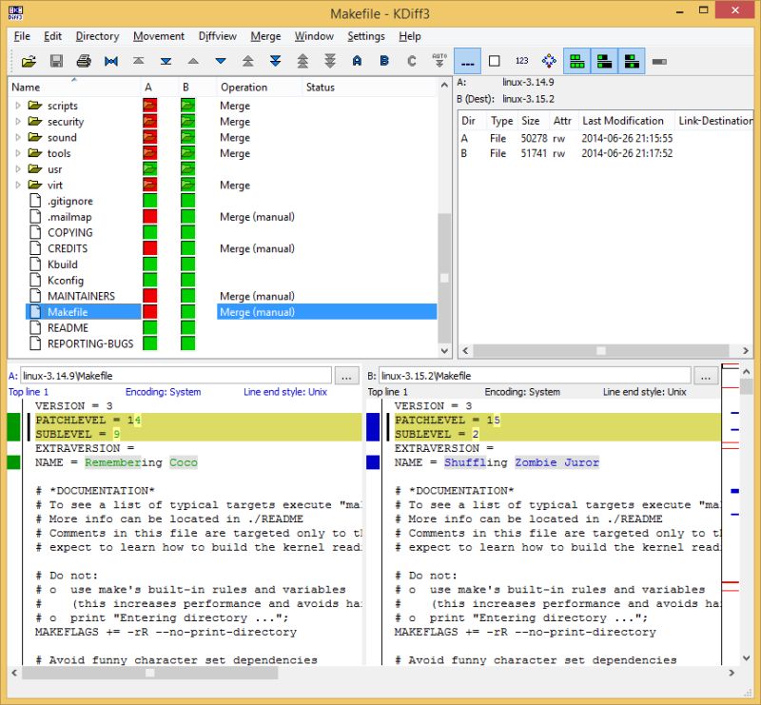
Task: Sort by the Name column header
Action: tap(74, 88)
